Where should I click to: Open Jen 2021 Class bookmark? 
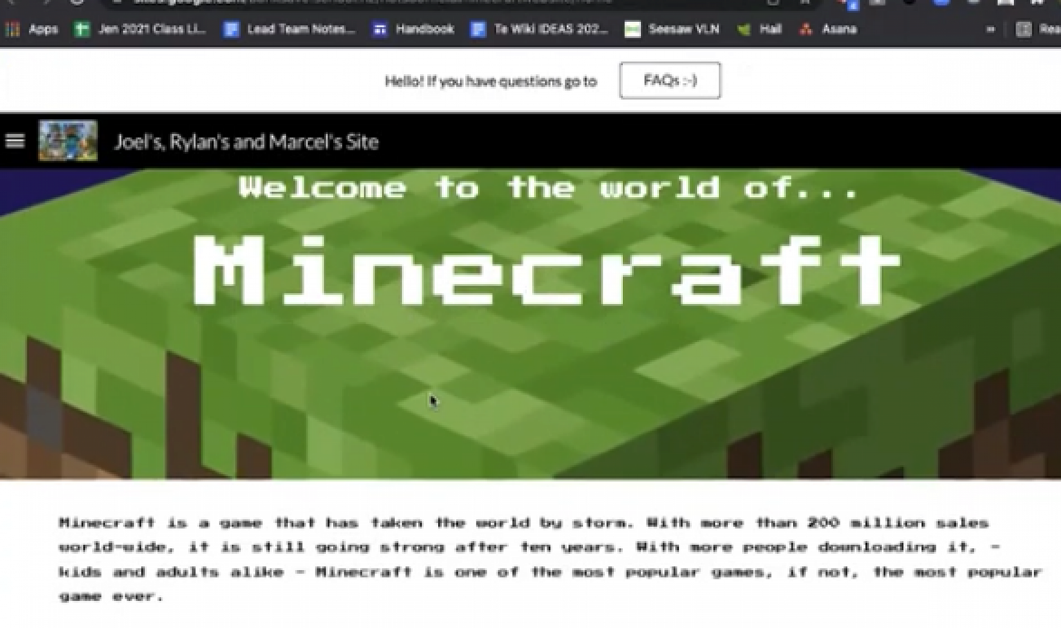[x=141, y=29]
